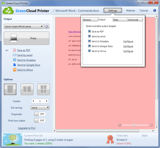This screenshot has height=148, width=160.
Task: Switch to the Stats settings tab
Action: tap(120, 19)
